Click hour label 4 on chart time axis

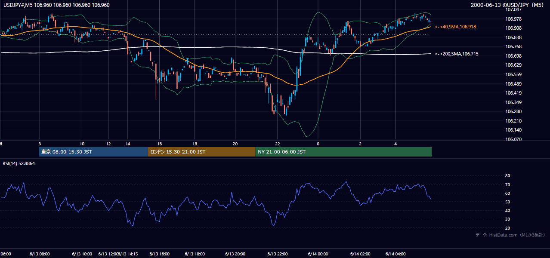396,144
